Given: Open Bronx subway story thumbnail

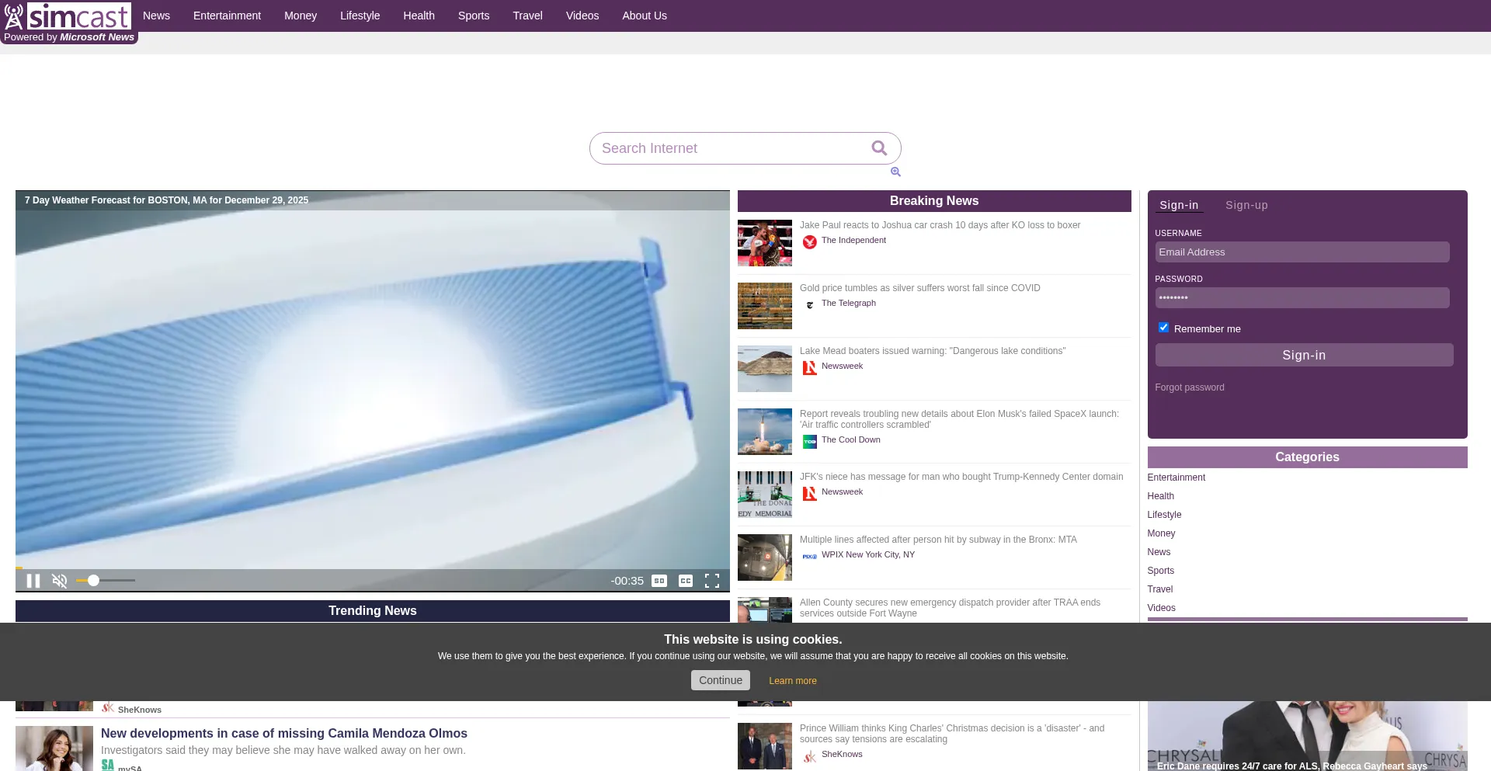Looking at the screenshot, I should point(765,557).
